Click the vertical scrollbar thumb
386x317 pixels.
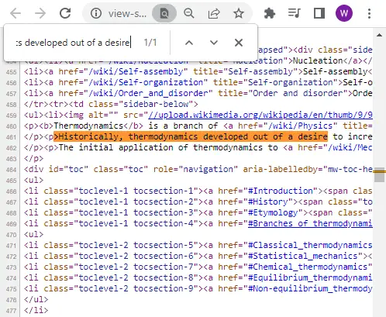[379, 175]
